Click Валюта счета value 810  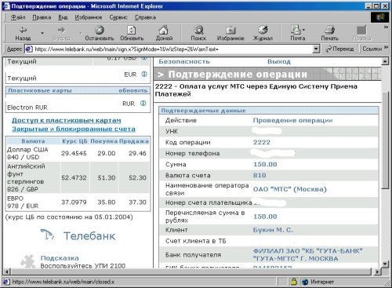[260, 175]
